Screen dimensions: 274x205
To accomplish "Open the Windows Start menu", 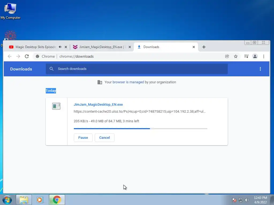I will coord(7,200).
